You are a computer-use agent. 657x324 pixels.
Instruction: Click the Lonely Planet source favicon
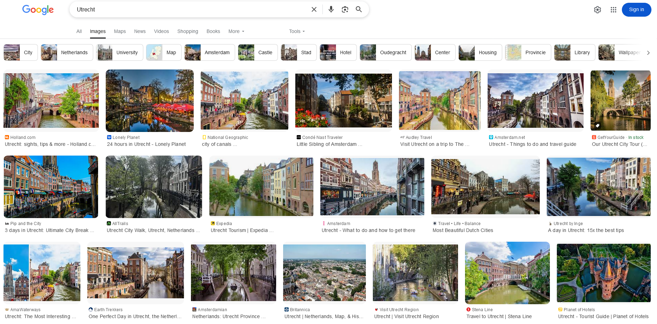click(109, 138)
